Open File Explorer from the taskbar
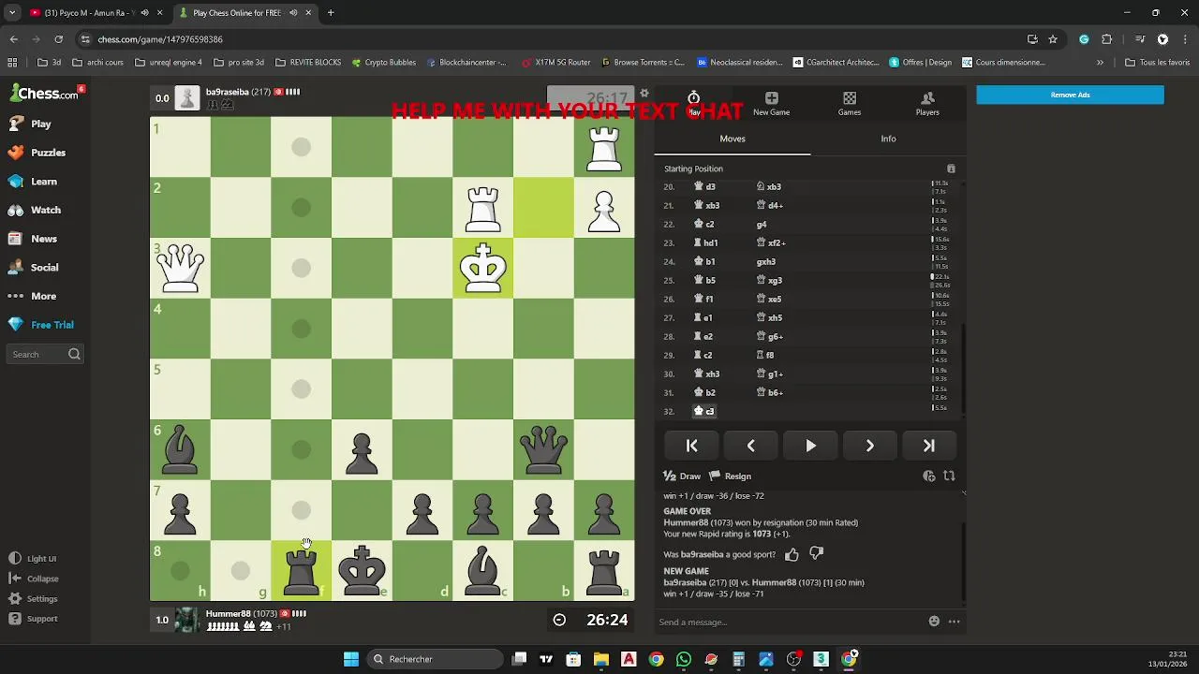 click(601, 659)
